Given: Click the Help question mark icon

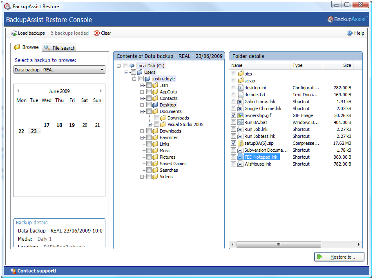Looking at the screenshot, I should pyautogui.click(x=350, y=33).
